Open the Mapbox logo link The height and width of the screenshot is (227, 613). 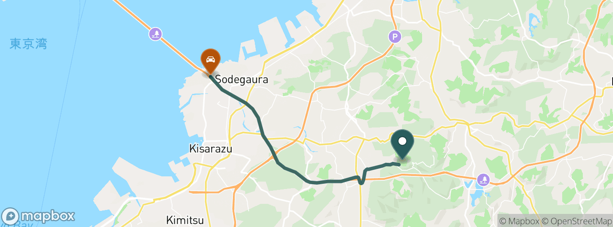coord(39,217)
